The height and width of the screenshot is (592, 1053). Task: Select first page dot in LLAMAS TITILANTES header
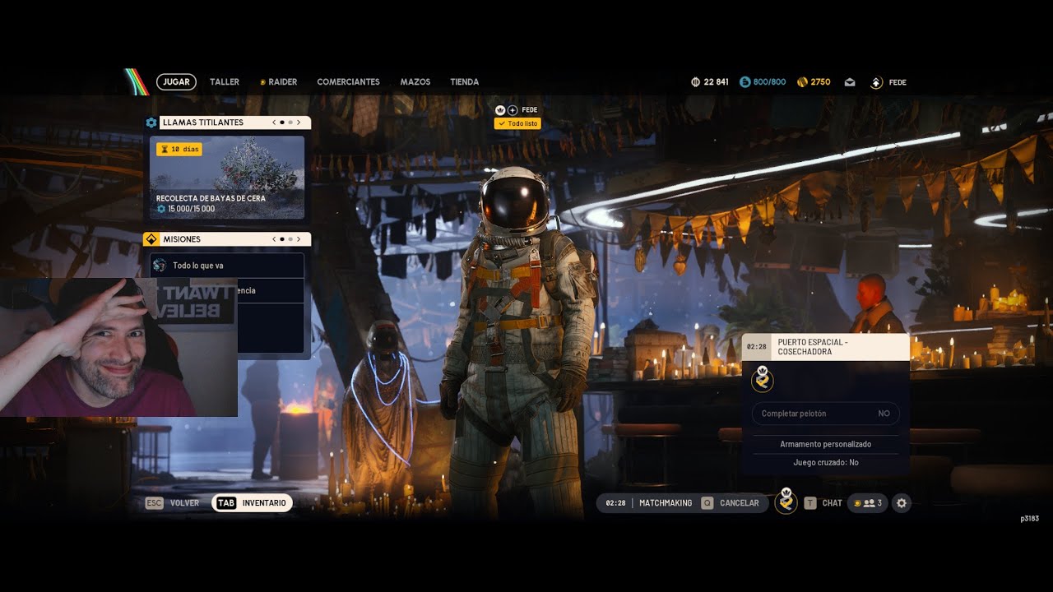coord(282,123)
